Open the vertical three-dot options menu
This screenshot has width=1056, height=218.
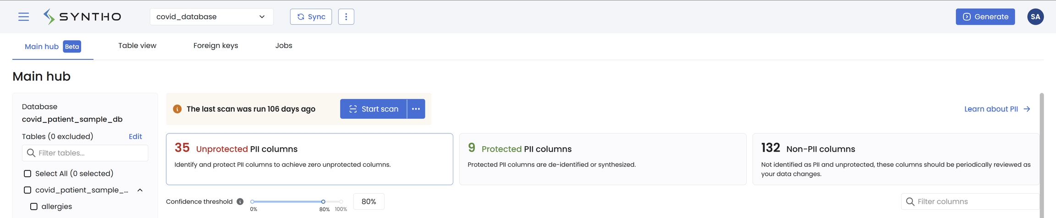tap(346, 17)
